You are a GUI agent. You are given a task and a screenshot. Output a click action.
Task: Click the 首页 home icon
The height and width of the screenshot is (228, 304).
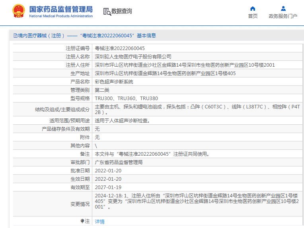coord(253,8)
